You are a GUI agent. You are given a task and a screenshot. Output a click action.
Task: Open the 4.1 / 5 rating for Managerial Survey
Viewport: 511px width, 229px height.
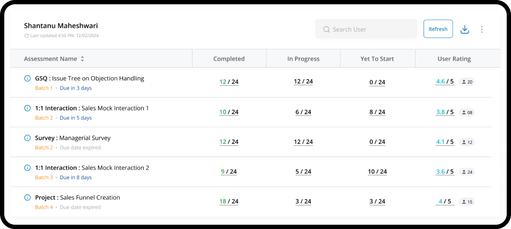[445, 142]
